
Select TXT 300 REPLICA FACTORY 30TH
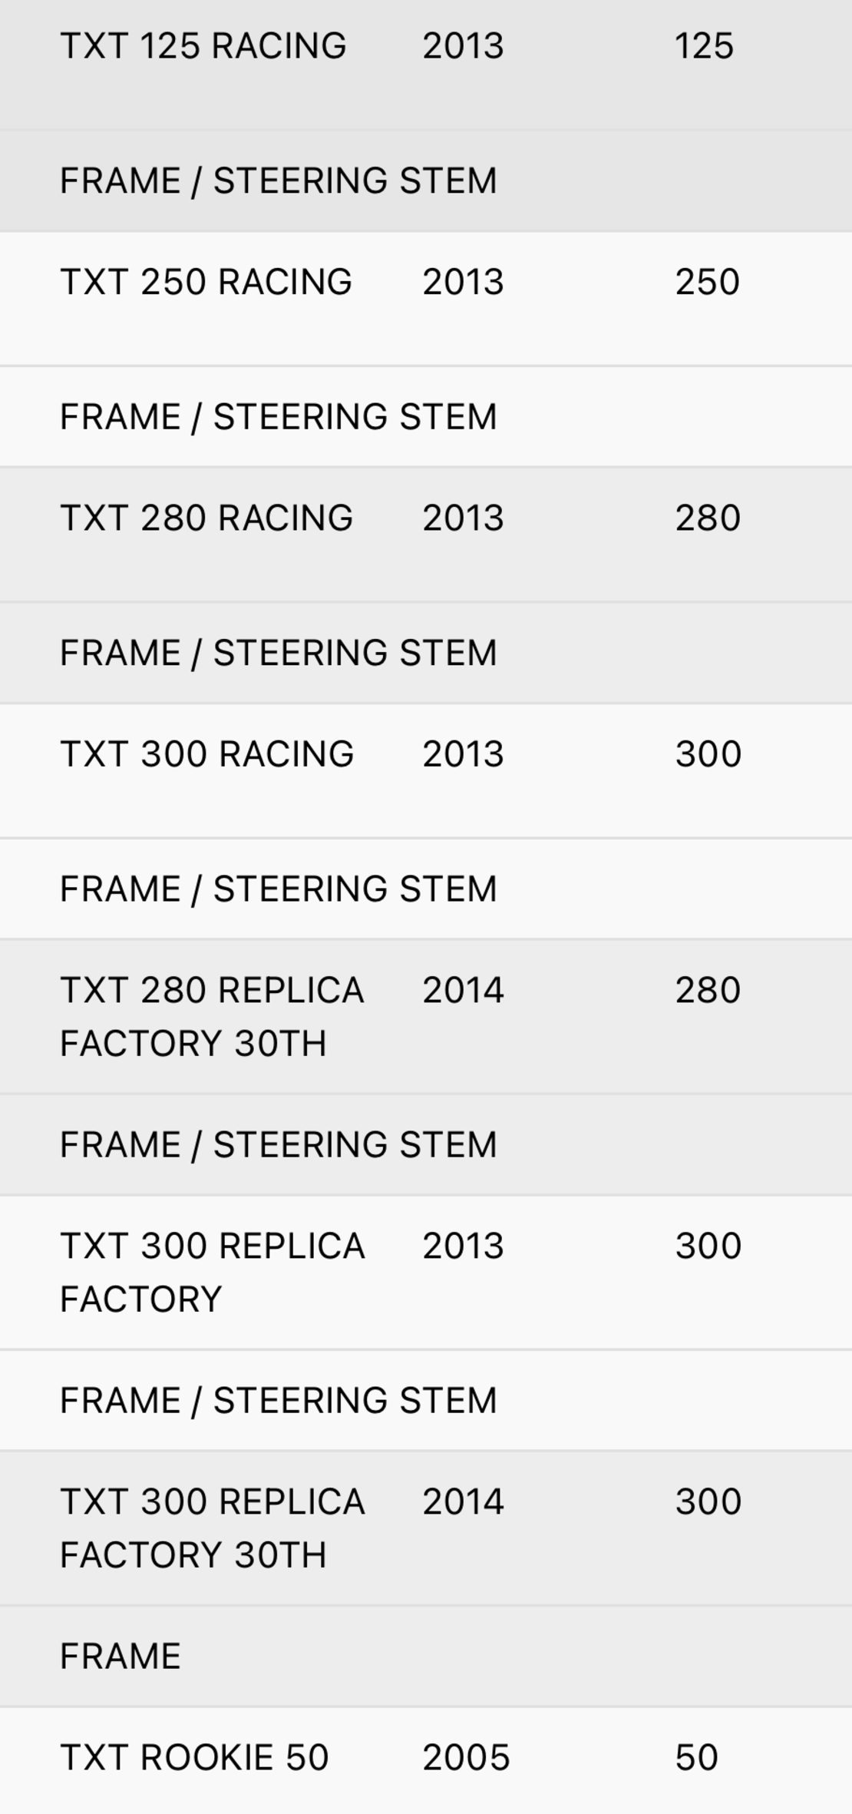coord(426,1528)
